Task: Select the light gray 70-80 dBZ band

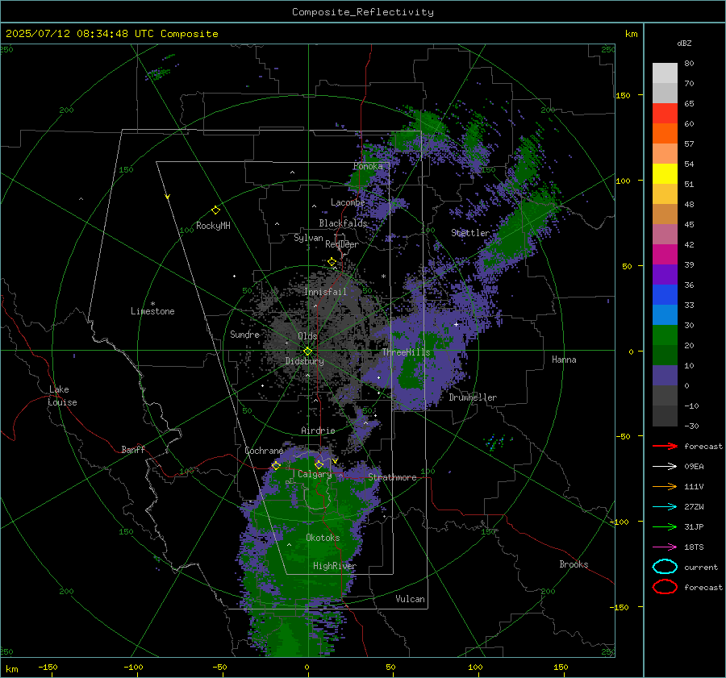Action: [665, 73]
